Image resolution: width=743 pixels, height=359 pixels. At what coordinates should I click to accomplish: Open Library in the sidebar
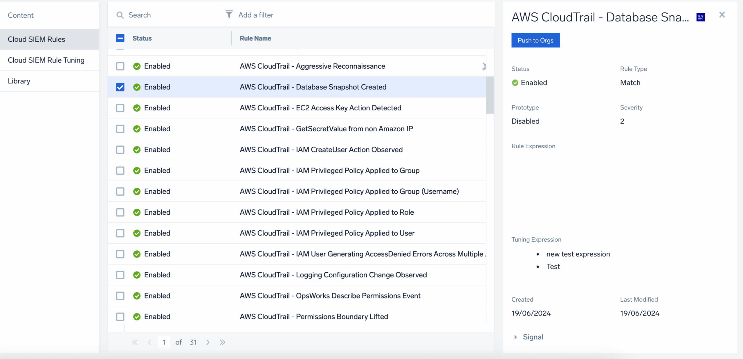point(19,81)
